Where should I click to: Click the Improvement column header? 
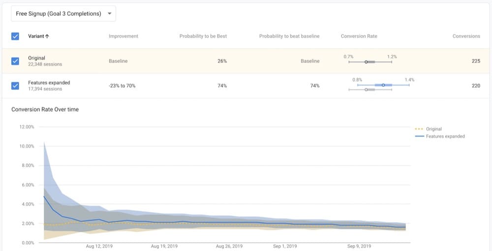pos(123,36)
